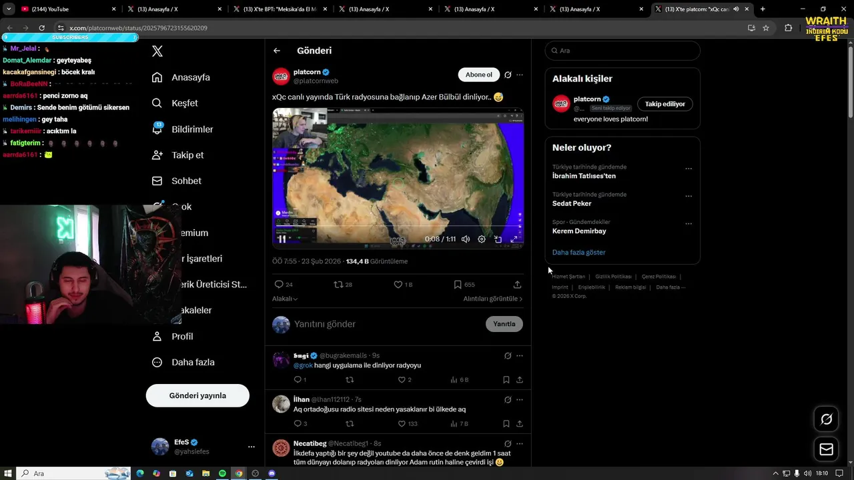The height and width of the screenshot is (480, 854).
Task: Toggle picture-in-picture on video
Action: 498,239
